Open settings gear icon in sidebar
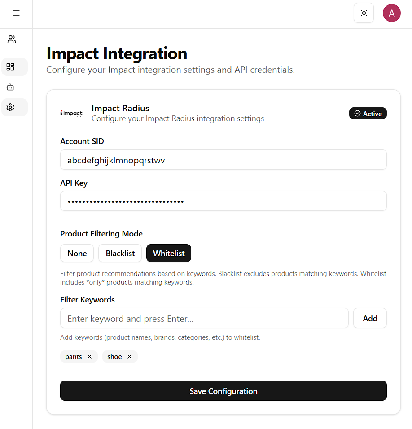Viewport: 412px width, 429px height. (x=10, y=107)
